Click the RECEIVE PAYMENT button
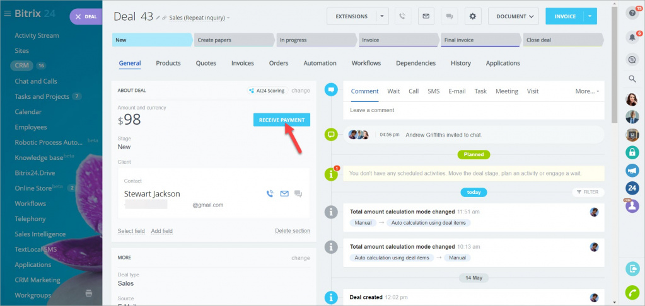This screenshot has width=645, height=306. 282,120
